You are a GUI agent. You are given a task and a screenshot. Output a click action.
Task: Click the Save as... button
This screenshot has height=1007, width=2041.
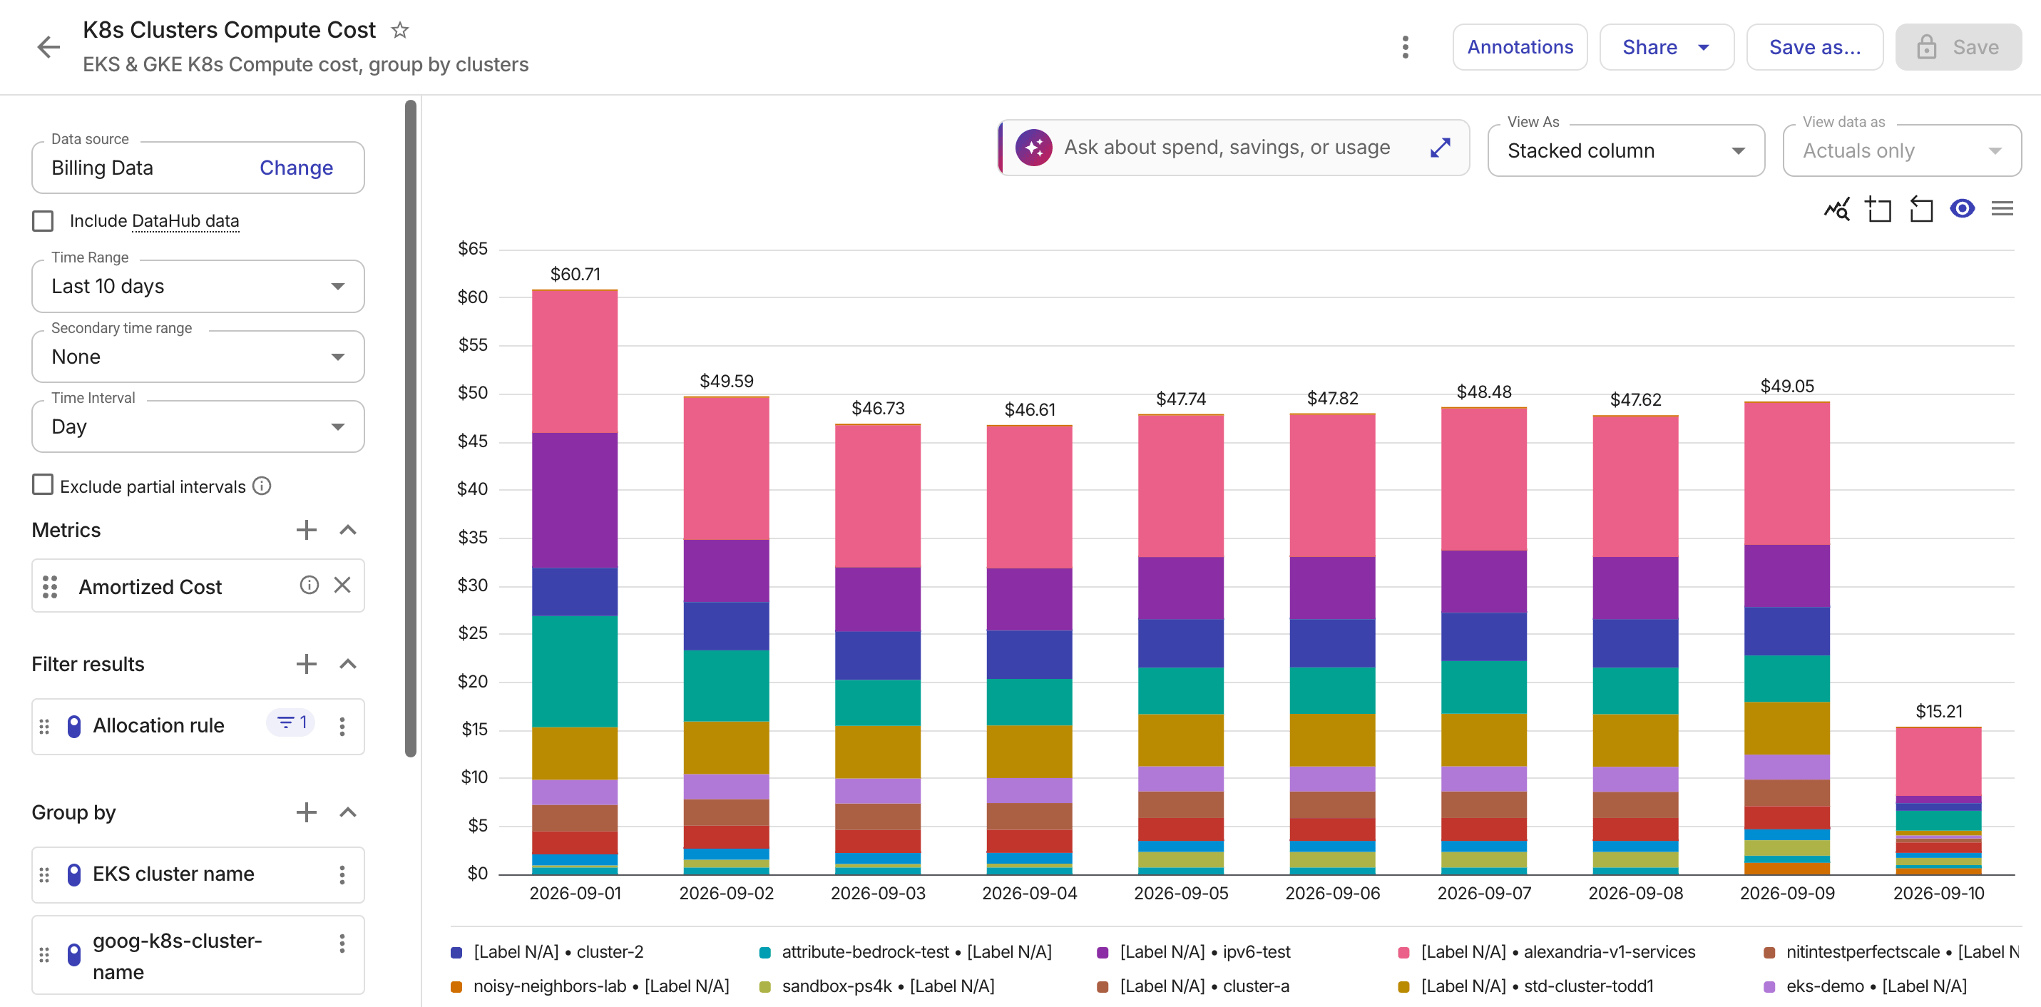click(x=1814, y=48)
